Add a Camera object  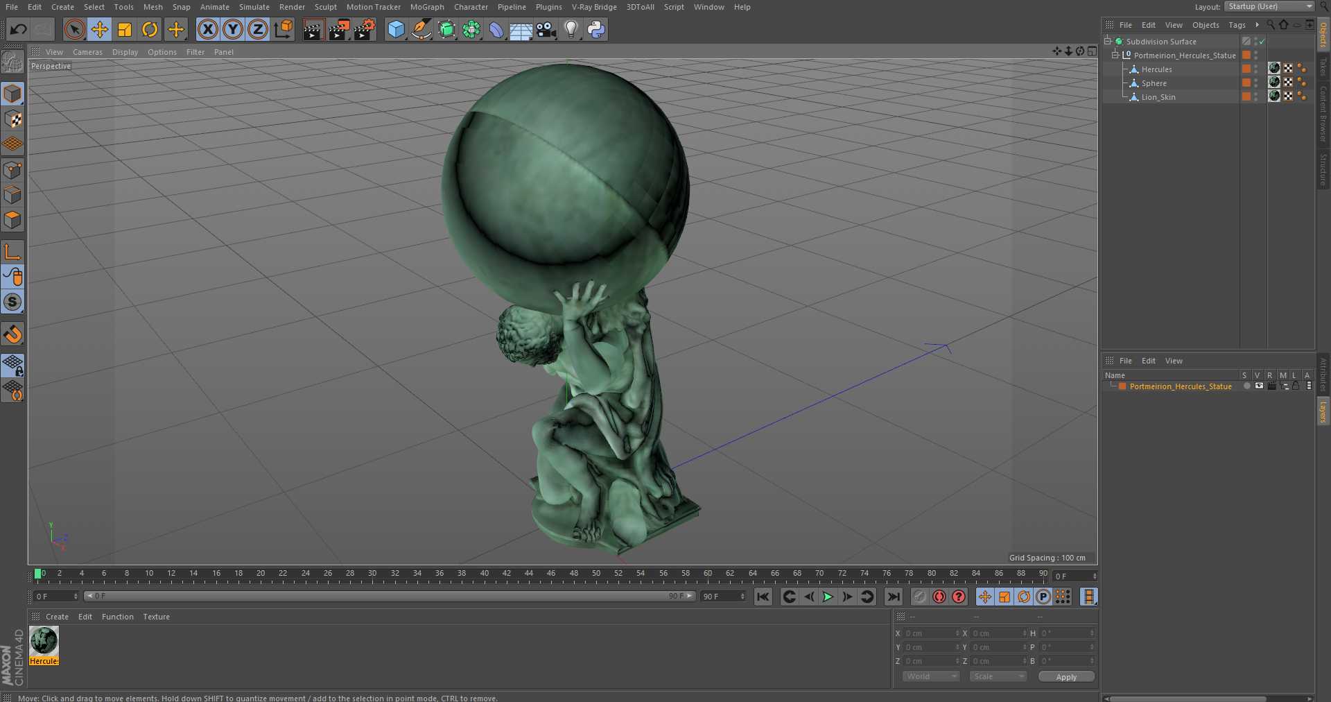(x=546, y=29)
